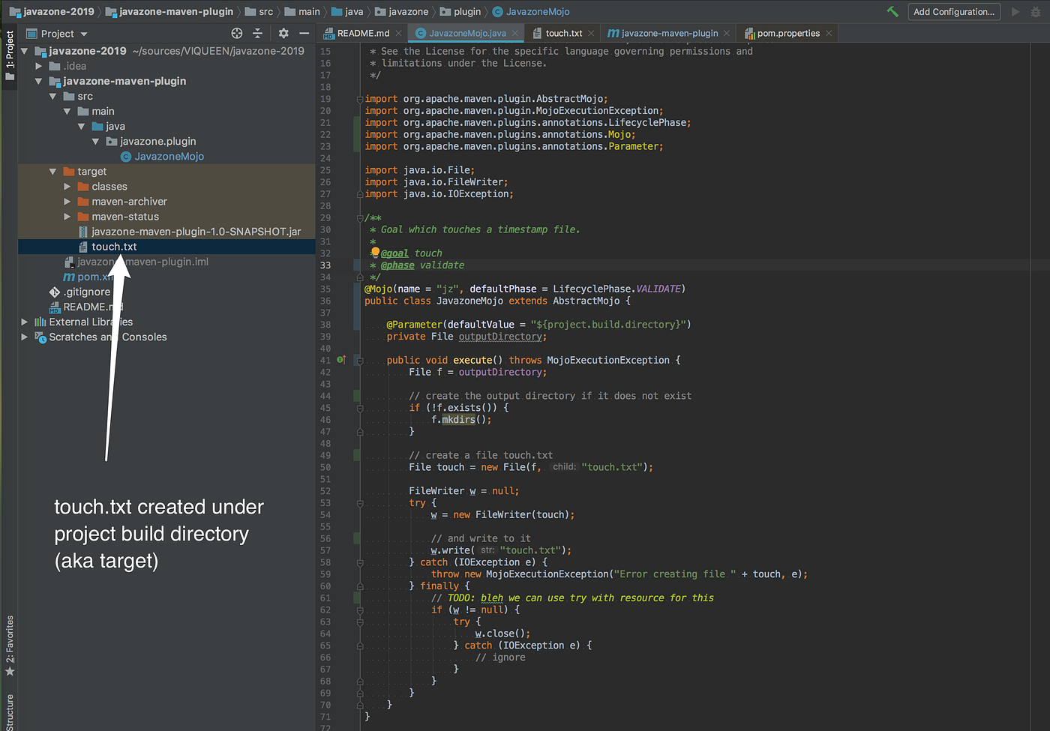
Task: Open Project panel settings gear
Action: click(x=283, y=33)
